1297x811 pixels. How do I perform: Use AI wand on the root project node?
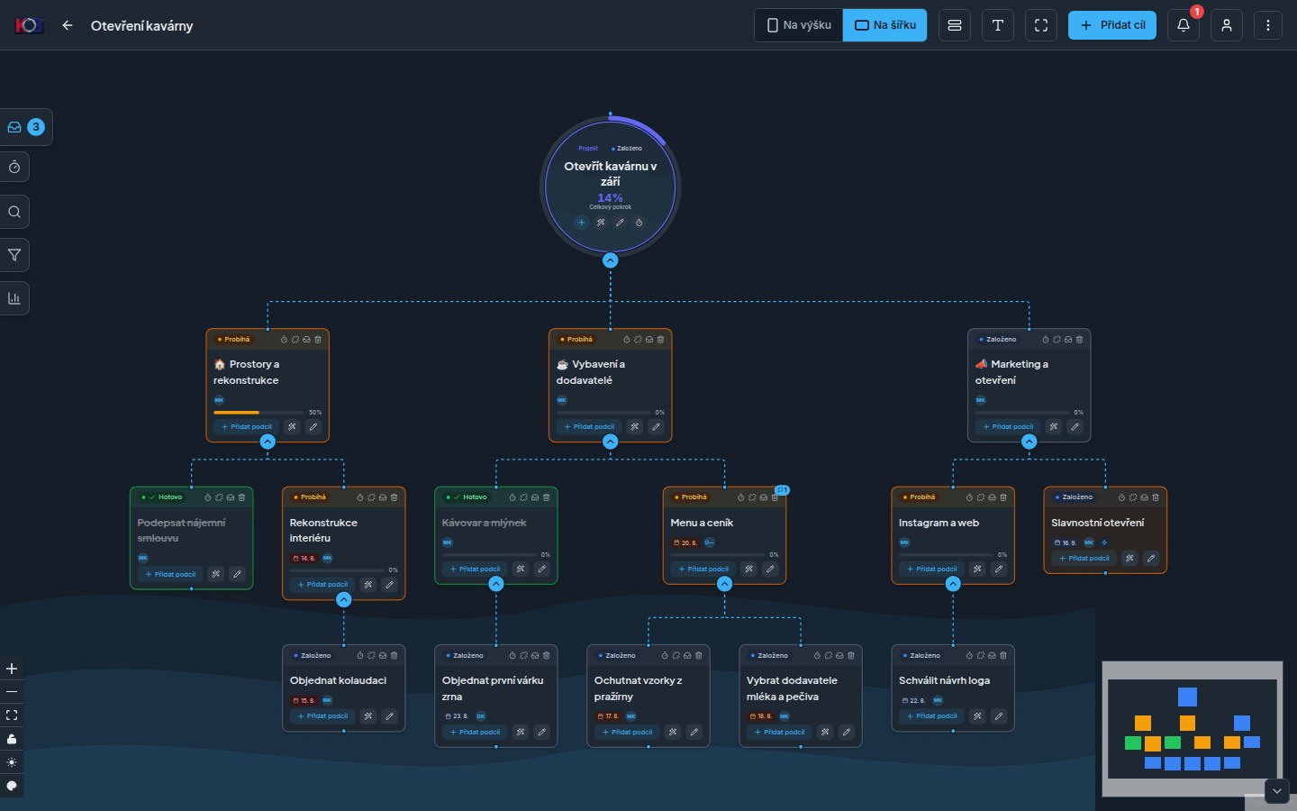[601, 223]
